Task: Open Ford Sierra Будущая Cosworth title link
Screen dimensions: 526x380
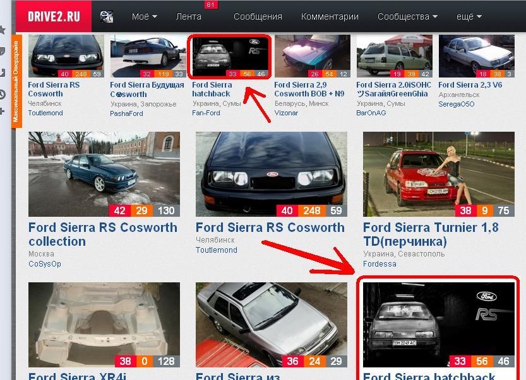Action: pos(147,89)
